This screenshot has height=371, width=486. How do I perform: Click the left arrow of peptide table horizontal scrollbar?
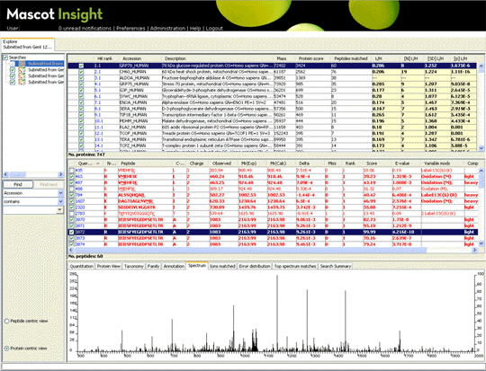click(x=71, y=250)
